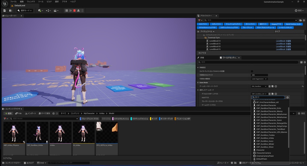Go back in Content Browser history
Viewport: 307px width, 166px height.
pyautogui.click(x=53, y=113)
